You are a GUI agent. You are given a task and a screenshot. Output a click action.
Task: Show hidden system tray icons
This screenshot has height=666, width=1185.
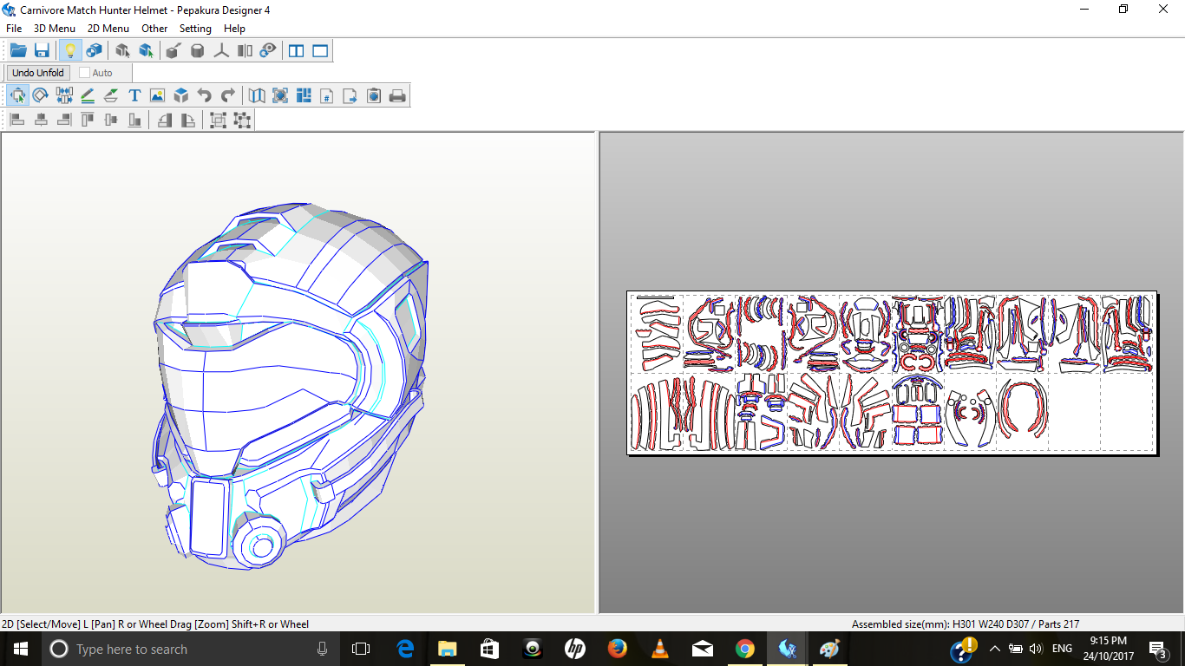click(994, 649)
